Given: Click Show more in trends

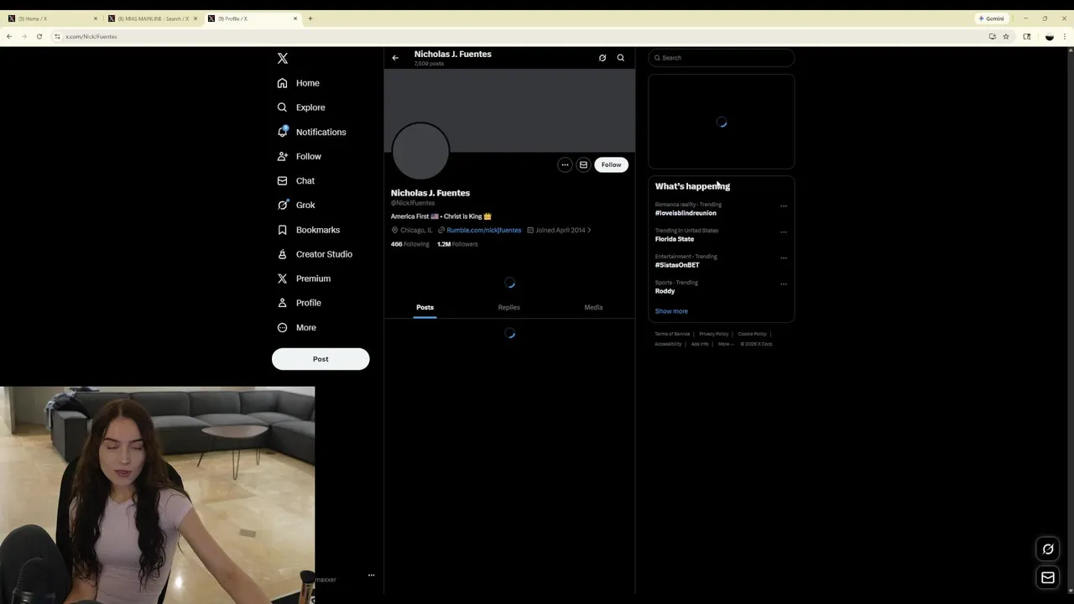Looking at the screenshot, I should point(671,311).
